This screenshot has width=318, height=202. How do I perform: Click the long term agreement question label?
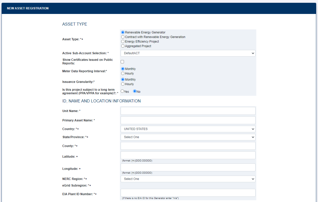point(90,91)
